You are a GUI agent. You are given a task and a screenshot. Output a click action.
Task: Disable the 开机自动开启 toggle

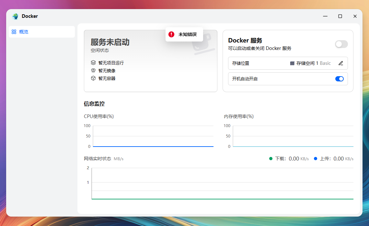(339, 79)
